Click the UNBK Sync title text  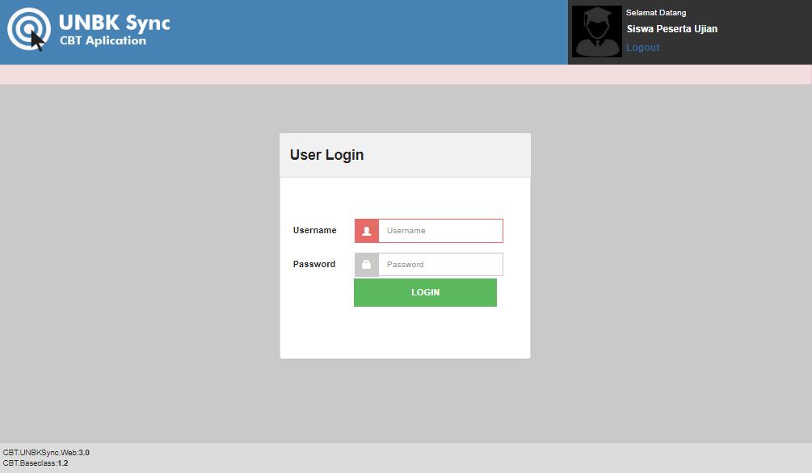pos(115,23)
